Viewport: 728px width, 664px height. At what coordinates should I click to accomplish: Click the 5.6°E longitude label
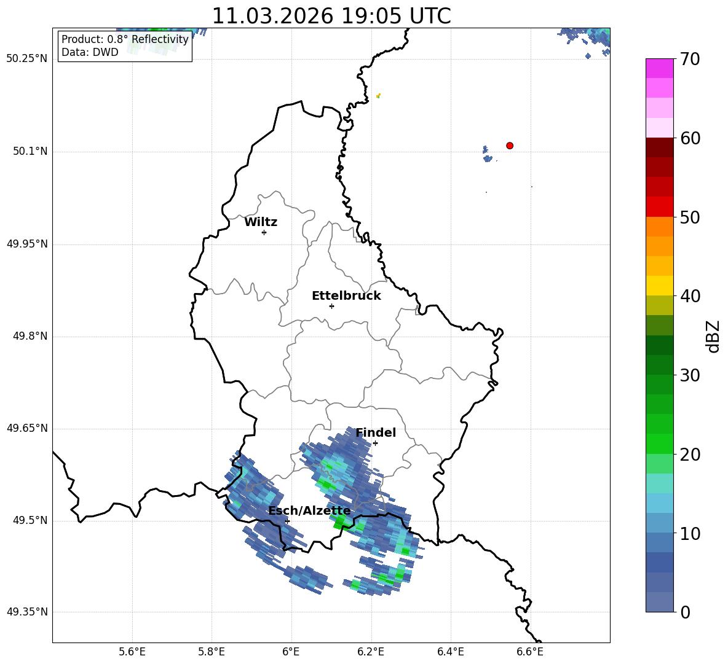point(132,652)
